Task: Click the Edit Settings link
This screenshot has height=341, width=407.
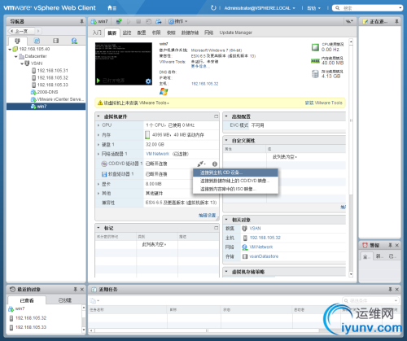Action: [207, 215]
